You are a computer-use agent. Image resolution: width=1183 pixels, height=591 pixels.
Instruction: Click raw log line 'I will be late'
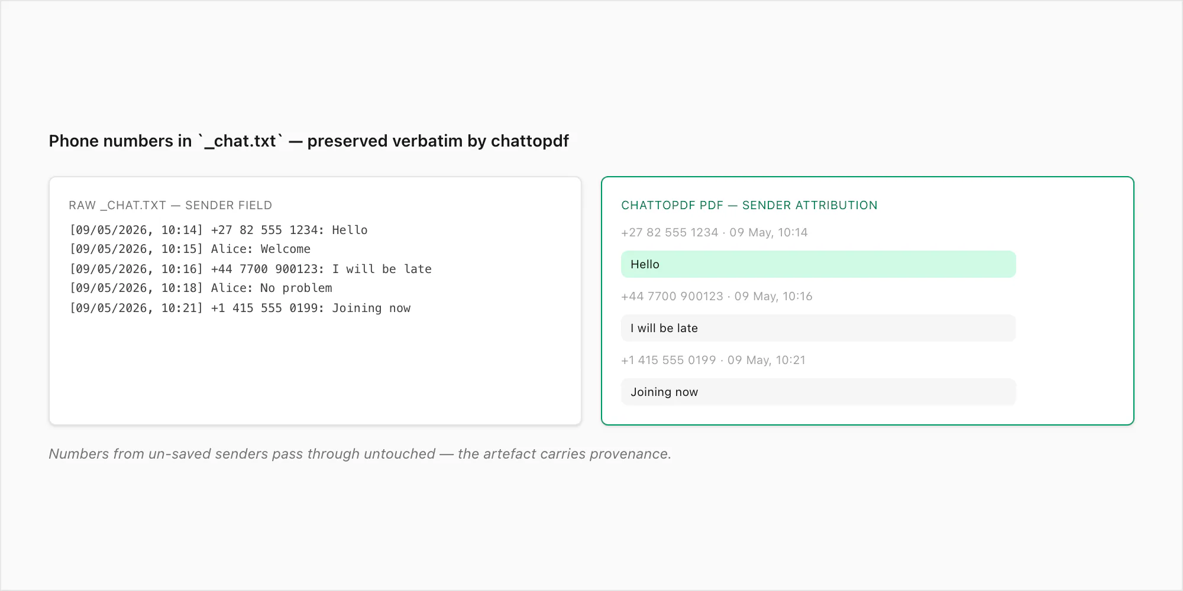tap(250, 269)
